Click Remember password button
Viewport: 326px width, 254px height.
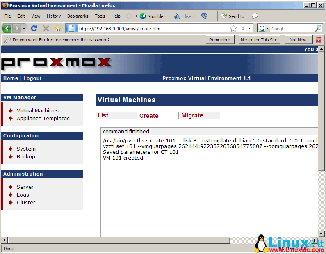click(x=220, y=40)
